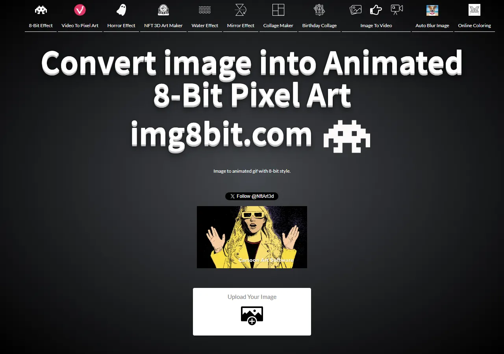Open Horror Effect menu label
Screen dimensions: 504x354
pyautogui.click(x=121, y=26)
